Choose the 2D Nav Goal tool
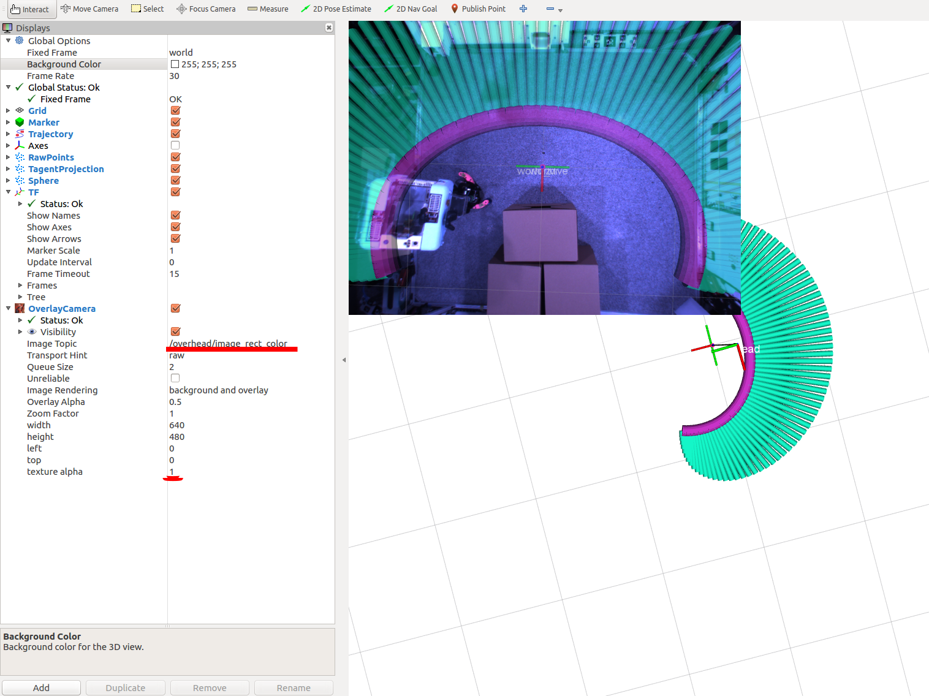Image resolution: width=929 pixels, height=696 pixels. pos(411,9)
